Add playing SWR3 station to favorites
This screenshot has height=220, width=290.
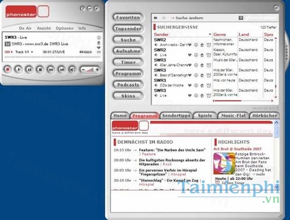99,48
